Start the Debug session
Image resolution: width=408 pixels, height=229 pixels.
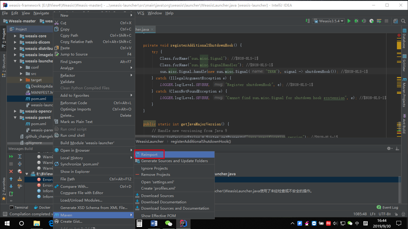tap(356, 21)
